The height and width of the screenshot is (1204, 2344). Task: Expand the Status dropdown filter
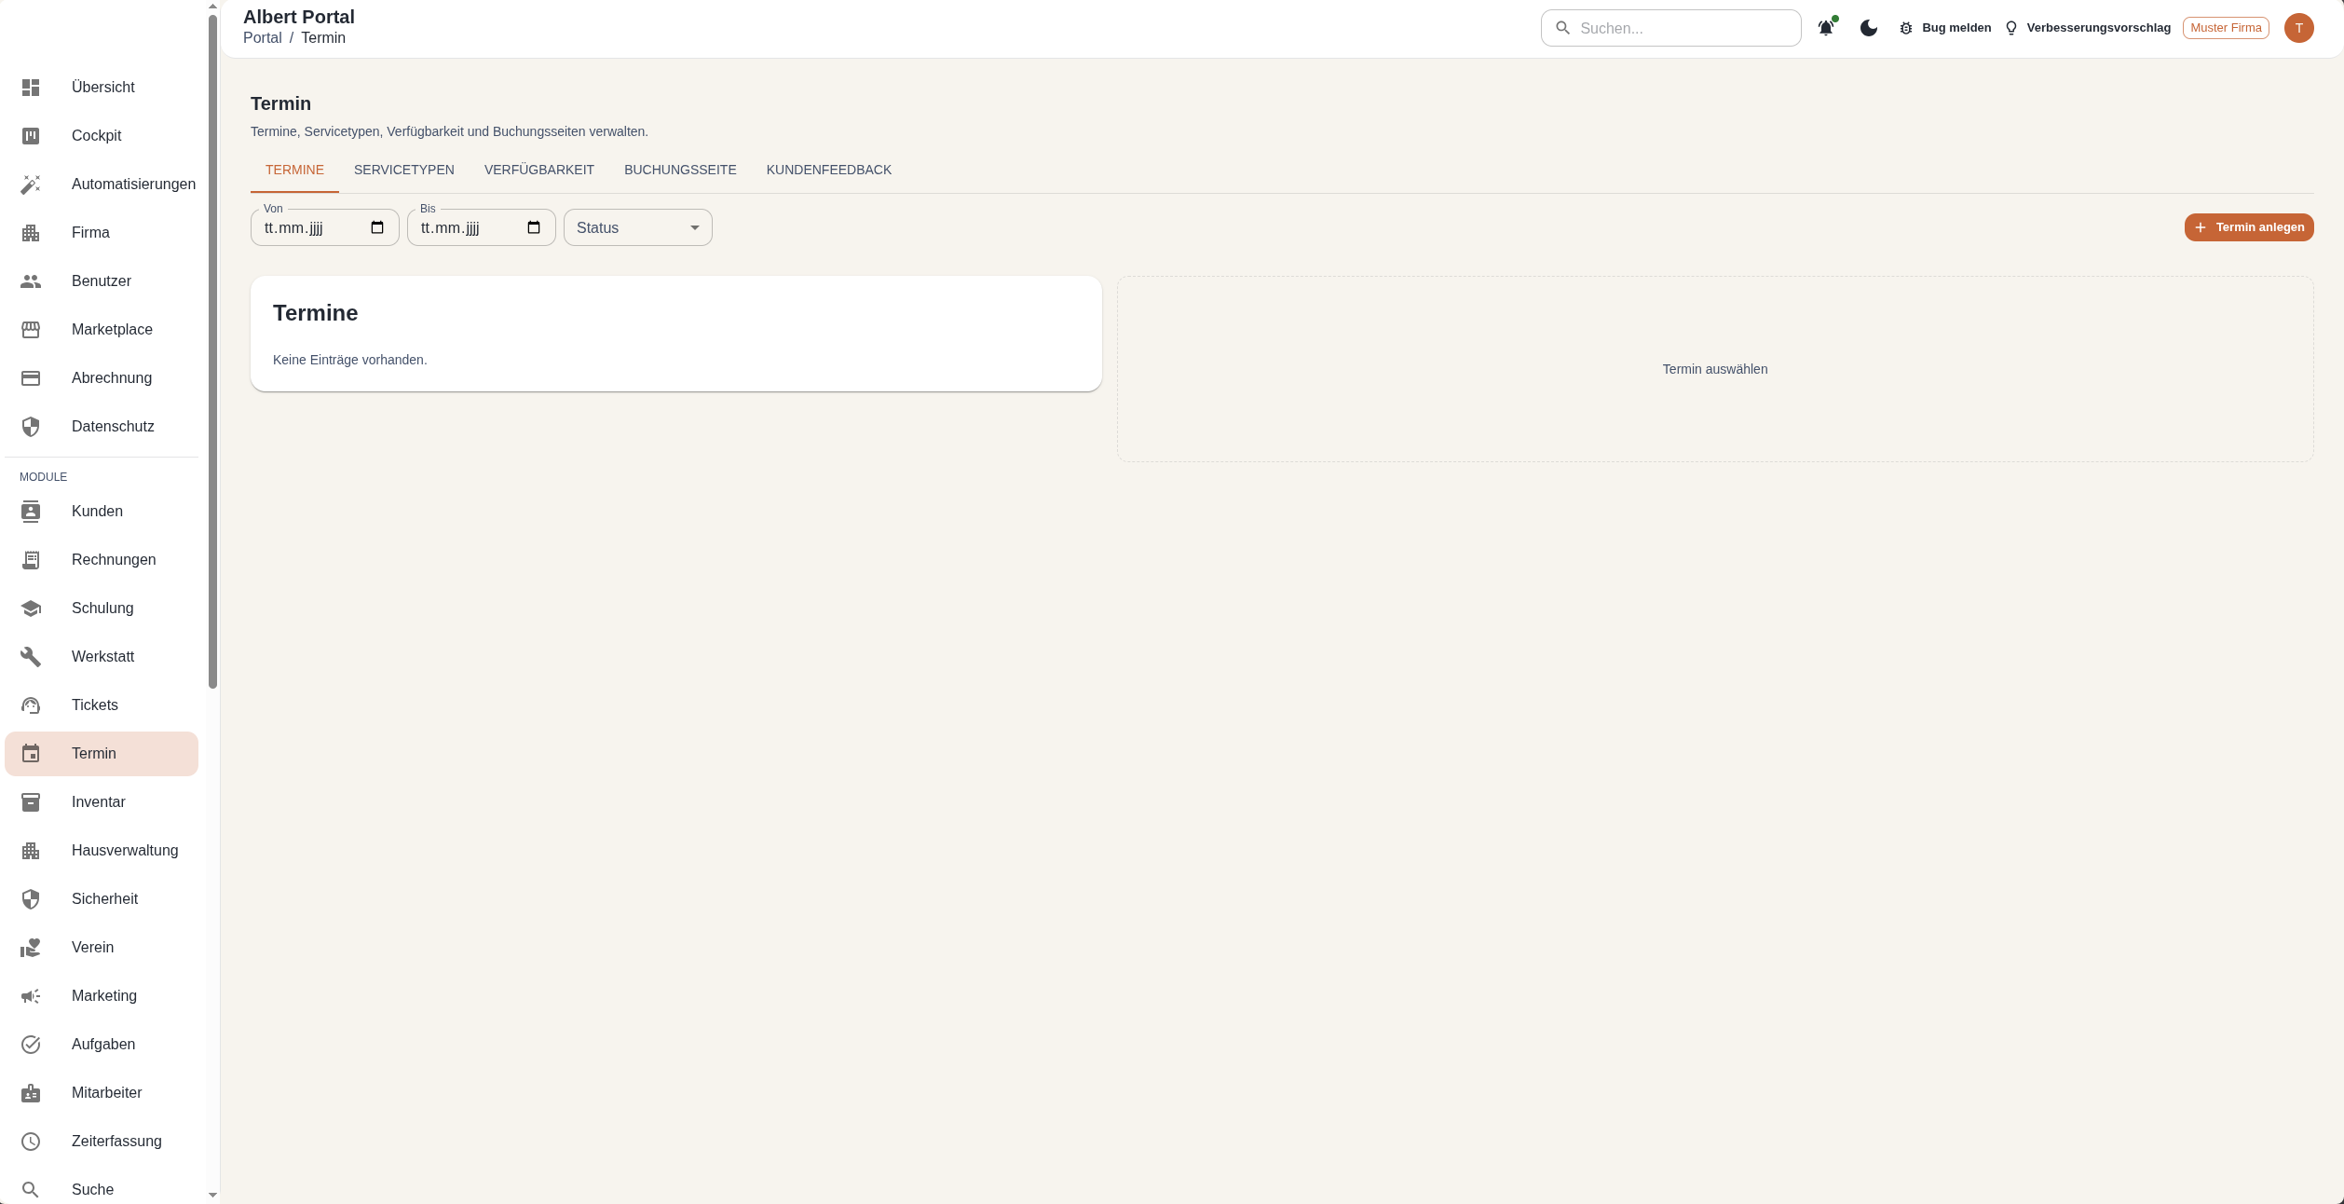(638, 227)
